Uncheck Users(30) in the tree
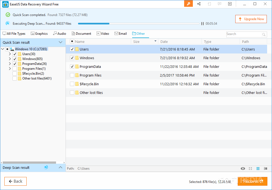This screenshot has width=272, height=190. click(15, 54)
